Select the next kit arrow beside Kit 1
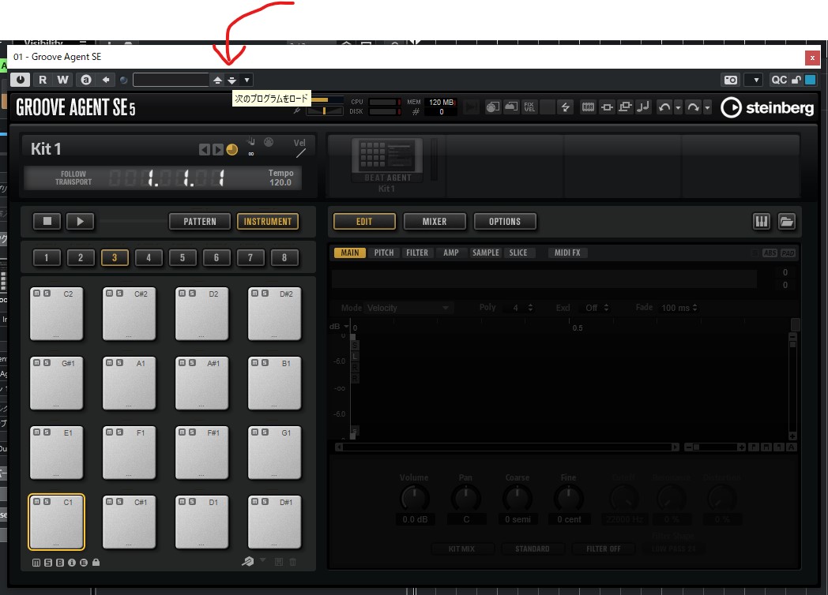 point(217,150)
